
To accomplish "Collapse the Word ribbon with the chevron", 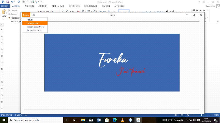I will pyautogui.click(x=218, y=22).
